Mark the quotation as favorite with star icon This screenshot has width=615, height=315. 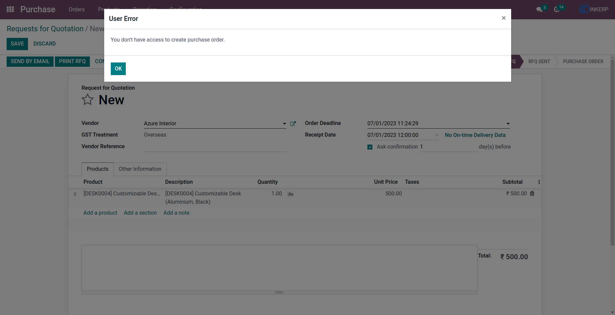(88, 99)
